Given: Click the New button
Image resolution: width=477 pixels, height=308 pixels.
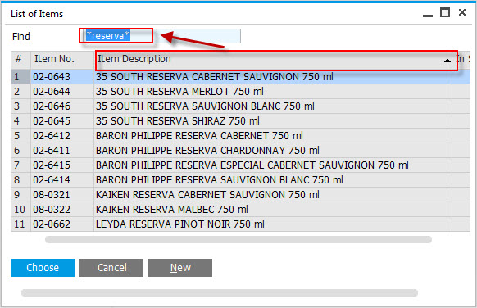Looking at the screenshot, I should pyautogui.click(x=180, y=268).
